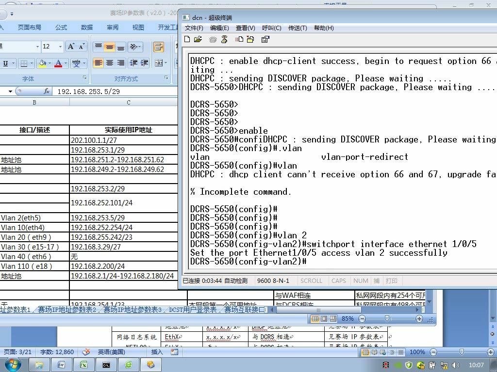Image resolution: width=497 pixels, height=372 pixels.
Task: Click Excel Align Text Right icon
Action: click(x=121, y=62)
